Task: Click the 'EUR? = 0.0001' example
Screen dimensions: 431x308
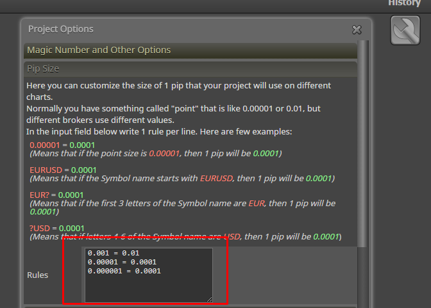Action: coord(56,195)
